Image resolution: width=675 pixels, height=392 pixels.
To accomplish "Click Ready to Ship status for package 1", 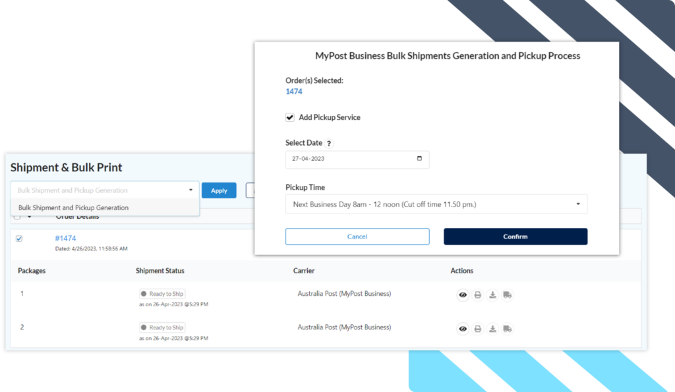I will 162,294.
